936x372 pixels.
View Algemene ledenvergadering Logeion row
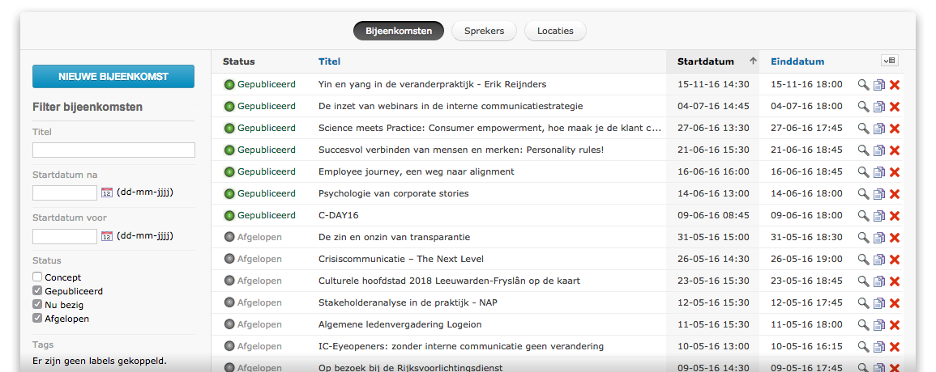(x=863, y=325)
